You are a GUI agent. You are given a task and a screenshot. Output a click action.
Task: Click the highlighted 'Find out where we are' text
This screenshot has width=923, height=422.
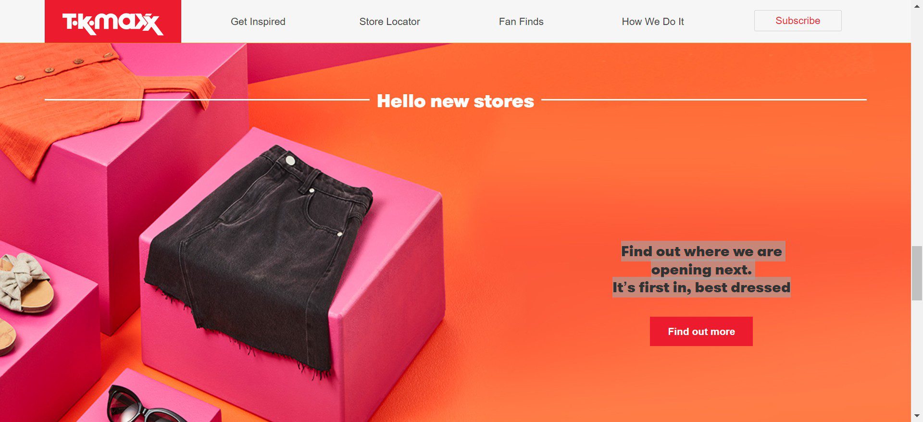click(x=701, y=251)
